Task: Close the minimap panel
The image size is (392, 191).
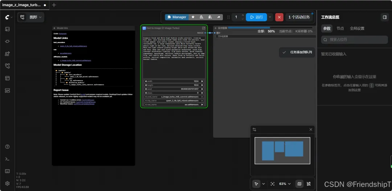Action: (311, 130)
